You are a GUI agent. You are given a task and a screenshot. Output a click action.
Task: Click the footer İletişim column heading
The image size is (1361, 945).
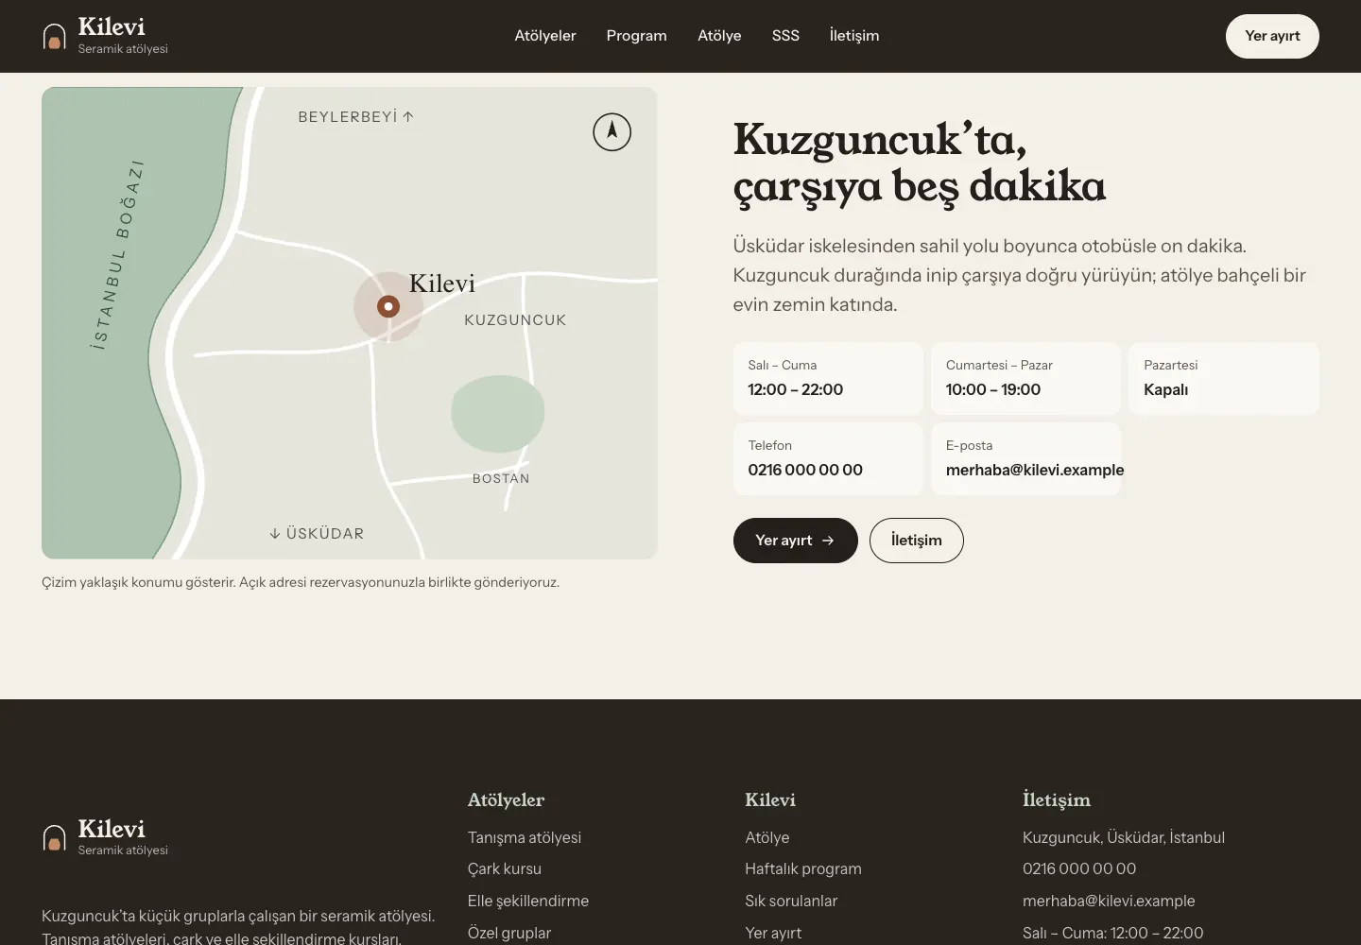(x=1057, y=800)
